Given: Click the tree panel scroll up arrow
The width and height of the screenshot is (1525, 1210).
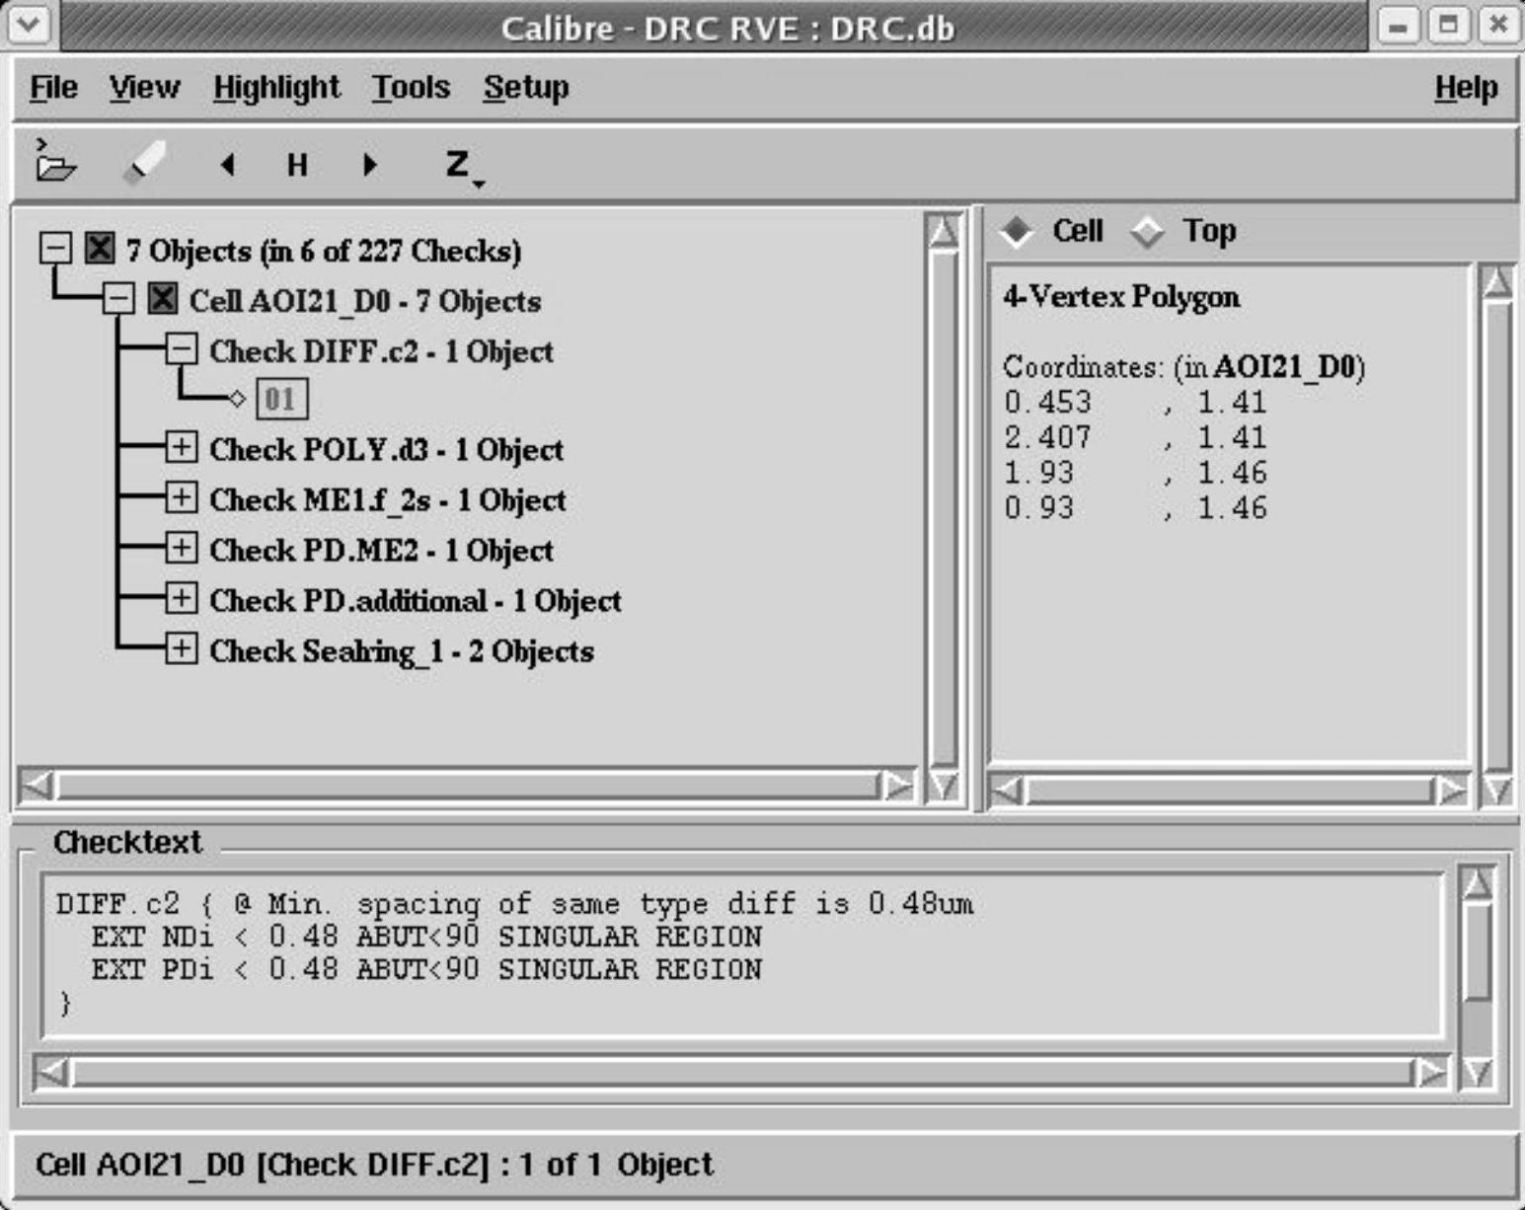Looking at the screenshot, I should point(944,231).
